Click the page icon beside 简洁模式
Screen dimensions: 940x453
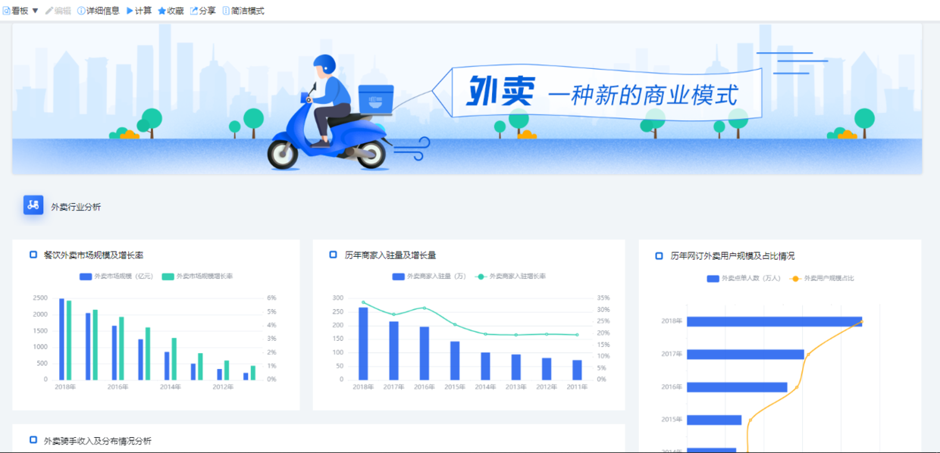[x=226, y=11]
